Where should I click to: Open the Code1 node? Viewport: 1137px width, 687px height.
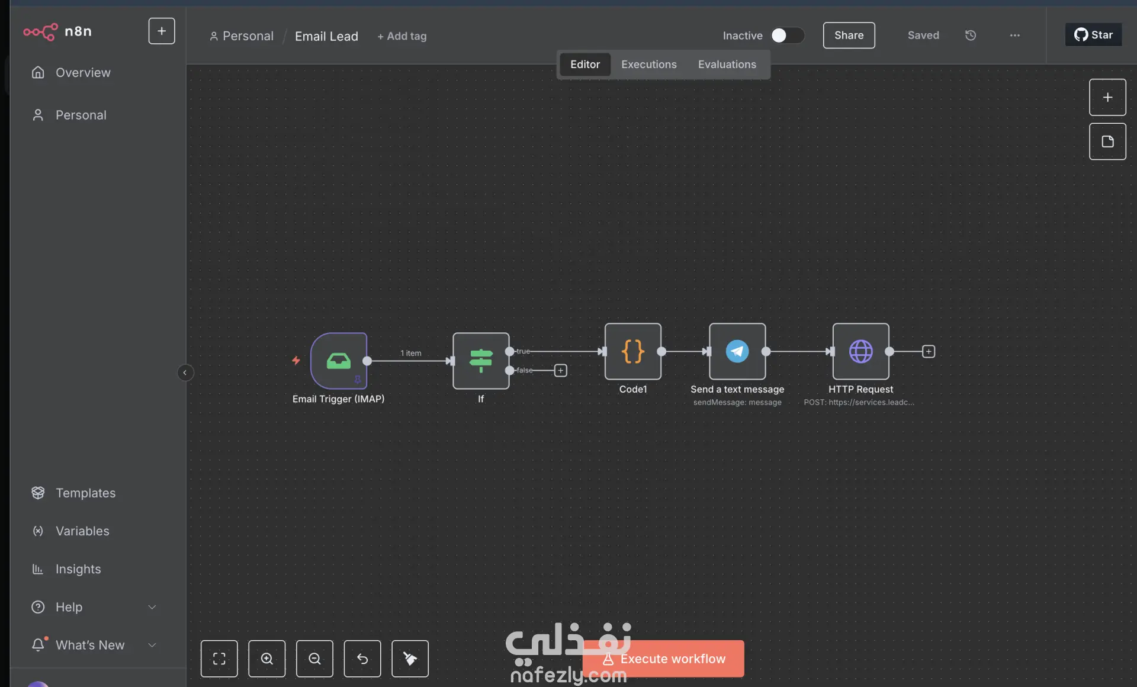(x=632, y=351)
